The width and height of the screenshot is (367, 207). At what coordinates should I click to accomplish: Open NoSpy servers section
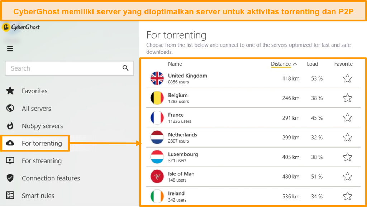(x=42, y=126)
